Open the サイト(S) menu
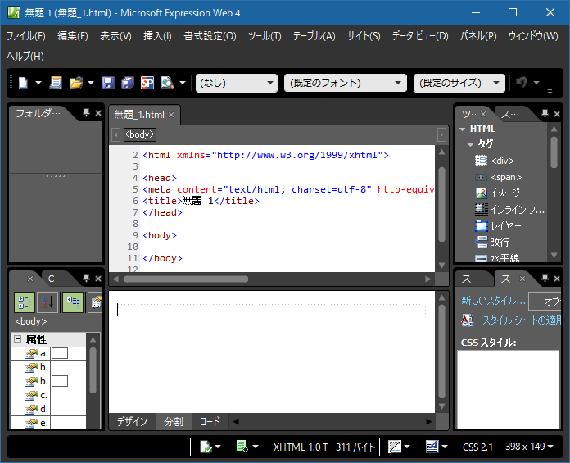The height and width of the screenshot is (463, 570). 364,36
